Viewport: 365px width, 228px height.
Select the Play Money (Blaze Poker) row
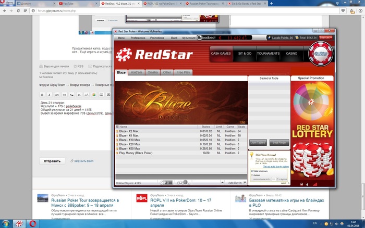181,153
